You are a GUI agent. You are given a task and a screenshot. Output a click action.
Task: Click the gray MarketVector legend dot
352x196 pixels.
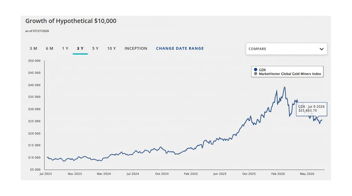coord(255,74)
